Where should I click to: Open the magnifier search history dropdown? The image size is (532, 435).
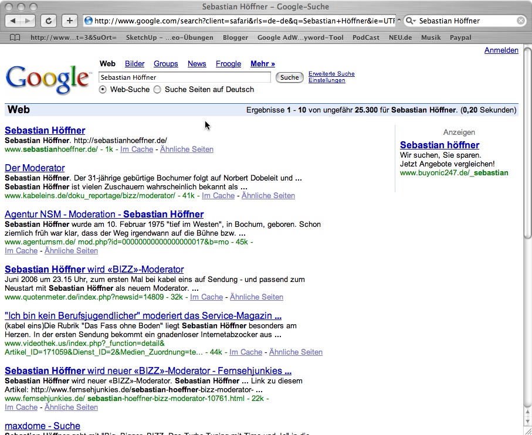coord(411,21)
